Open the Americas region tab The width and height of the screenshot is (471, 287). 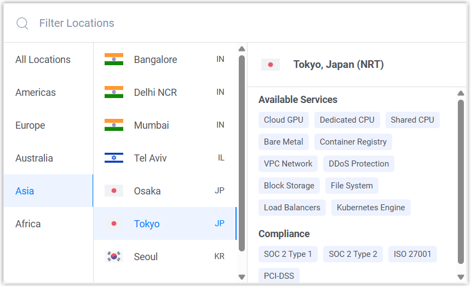(36, 93)
